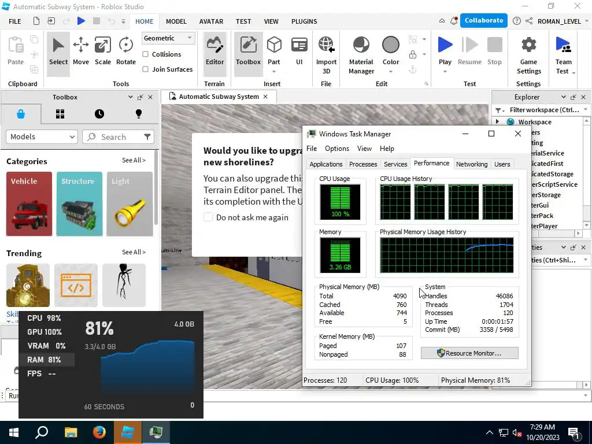The height and width of the screenshot is (444, 592).
Task: Switch to Toolbox Recent clock tab
Action: (99, 114)
